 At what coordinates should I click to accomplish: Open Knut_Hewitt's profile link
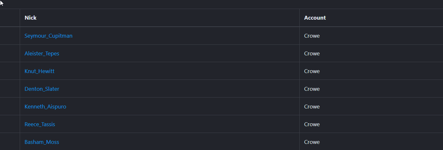tap(39, 71)
